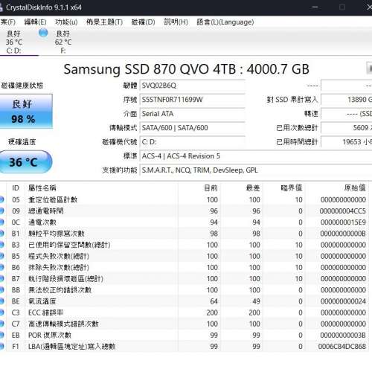Select the F: disk at 62 °C
This screenshot has width=372, height=372.
(63, 42)
